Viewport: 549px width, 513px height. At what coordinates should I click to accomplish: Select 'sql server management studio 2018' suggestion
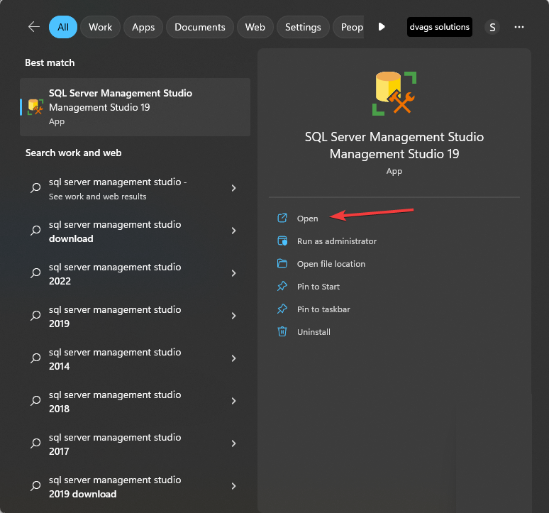click(x=135, y=402)
